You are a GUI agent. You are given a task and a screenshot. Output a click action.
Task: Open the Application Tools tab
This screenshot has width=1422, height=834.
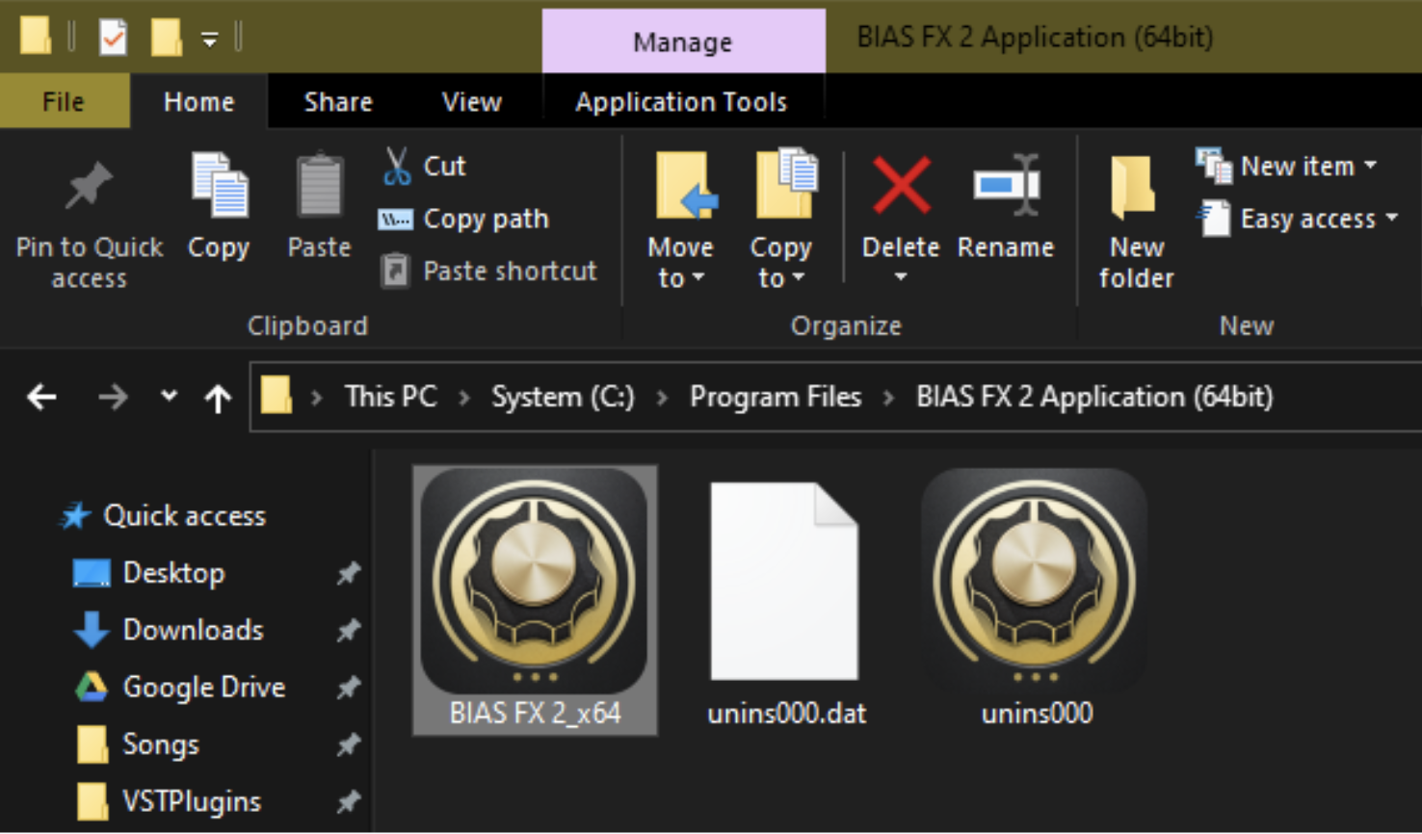point(681,101)
